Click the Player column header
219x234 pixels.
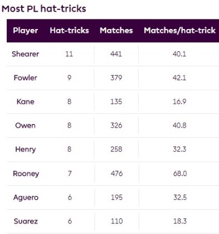point(26,31)
